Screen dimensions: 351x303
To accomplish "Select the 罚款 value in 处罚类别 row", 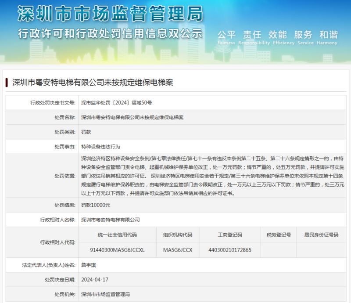I will [86, 132].
